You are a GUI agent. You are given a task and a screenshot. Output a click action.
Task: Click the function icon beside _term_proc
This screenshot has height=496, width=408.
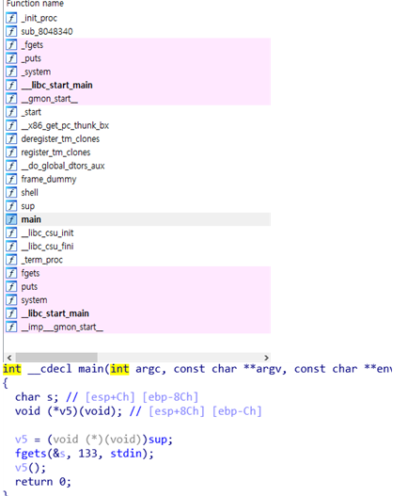(11, 260)
